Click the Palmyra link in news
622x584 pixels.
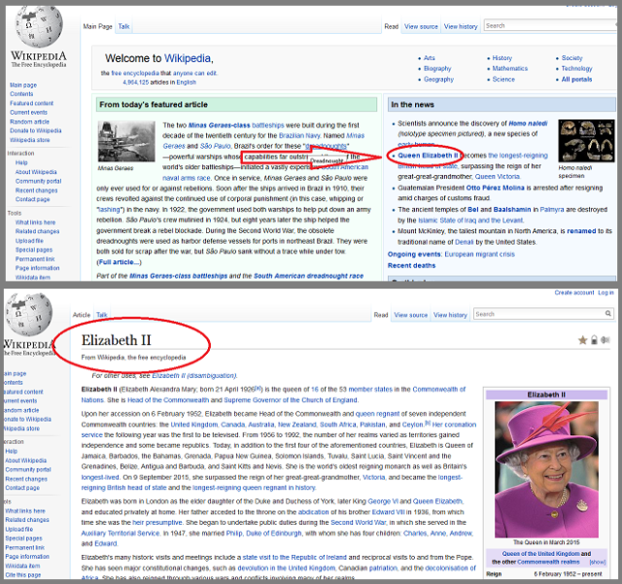tap(552, 210)
